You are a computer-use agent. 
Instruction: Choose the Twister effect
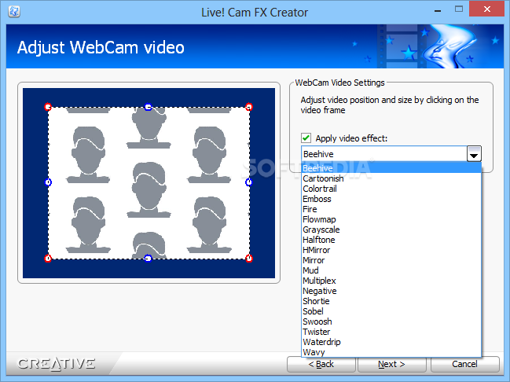(x=391, y=332)
